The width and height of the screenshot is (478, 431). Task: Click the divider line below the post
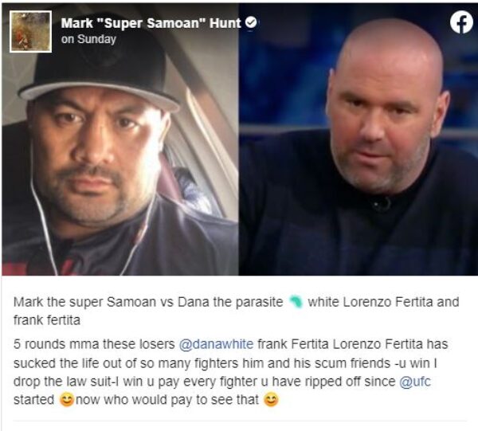(x=240, y=421)
